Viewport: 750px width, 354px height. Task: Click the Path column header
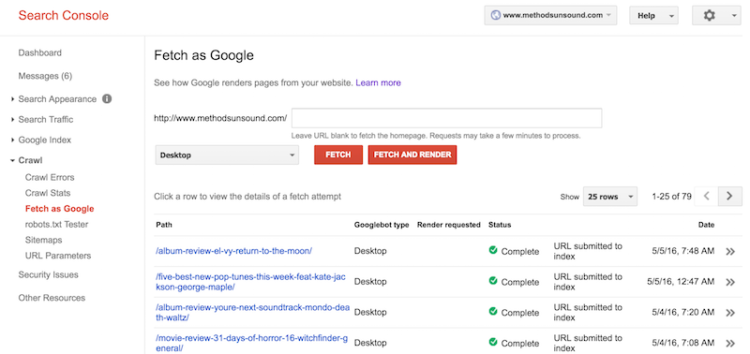pos(164,225)
